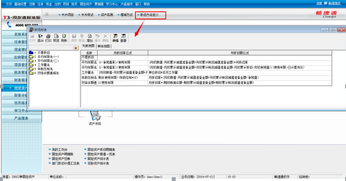Switch to the 列表视图 tab
Screen dimensions: 346x181
pyautogui.click(x=88, y=46)
